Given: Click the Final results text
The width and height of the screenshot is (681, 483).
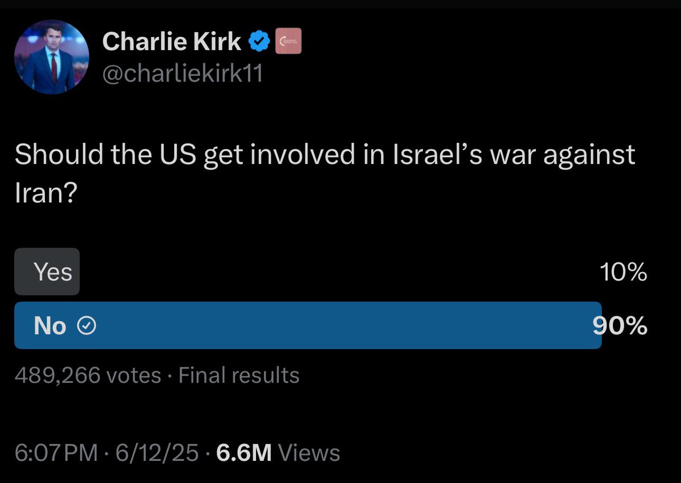Looking at the screenshot, I should pyautogui.click(x=239, y=375).
